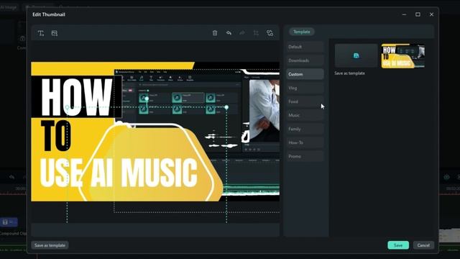Click the Save as template tile

click(x=356, y=56)
